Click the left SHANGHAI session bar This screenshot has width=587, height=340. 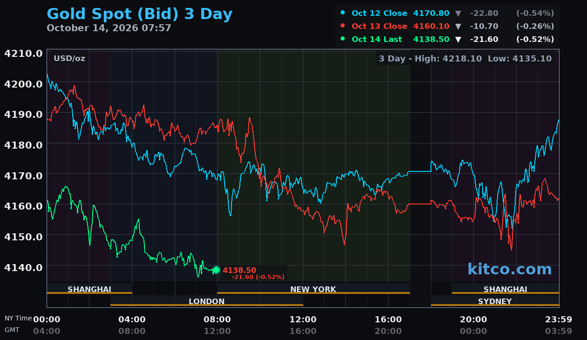point(89,289)
